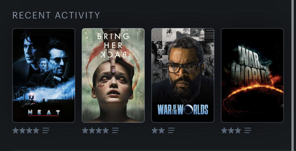Screen dimensions: 296x151
Task: Open the fiery planet War of the Worlds poster
Action: [252, 75]
